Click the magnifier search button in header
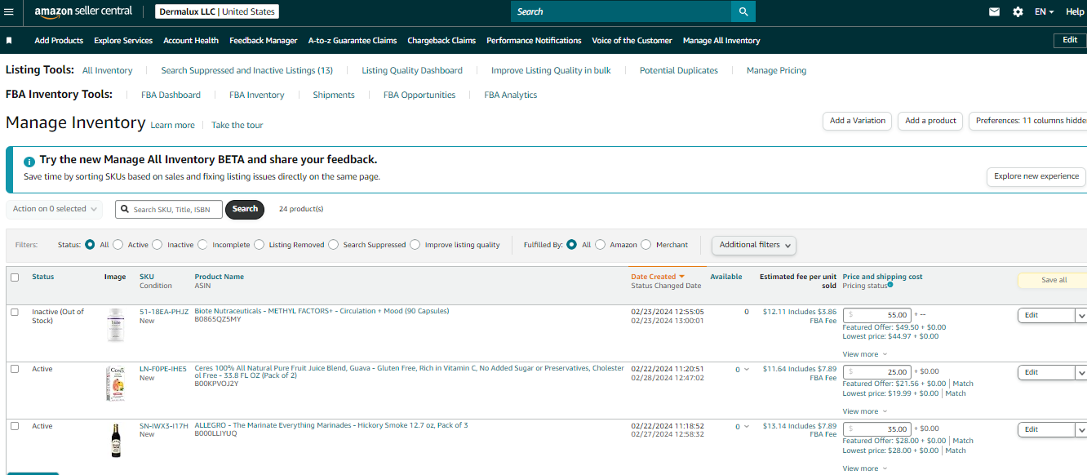This screenshot has width=1087, height=475. (x=743, y=11)
